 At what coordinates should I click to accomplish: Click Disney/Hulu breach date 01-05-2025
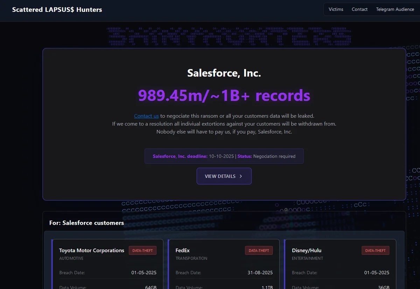click(x=377, y=273)
